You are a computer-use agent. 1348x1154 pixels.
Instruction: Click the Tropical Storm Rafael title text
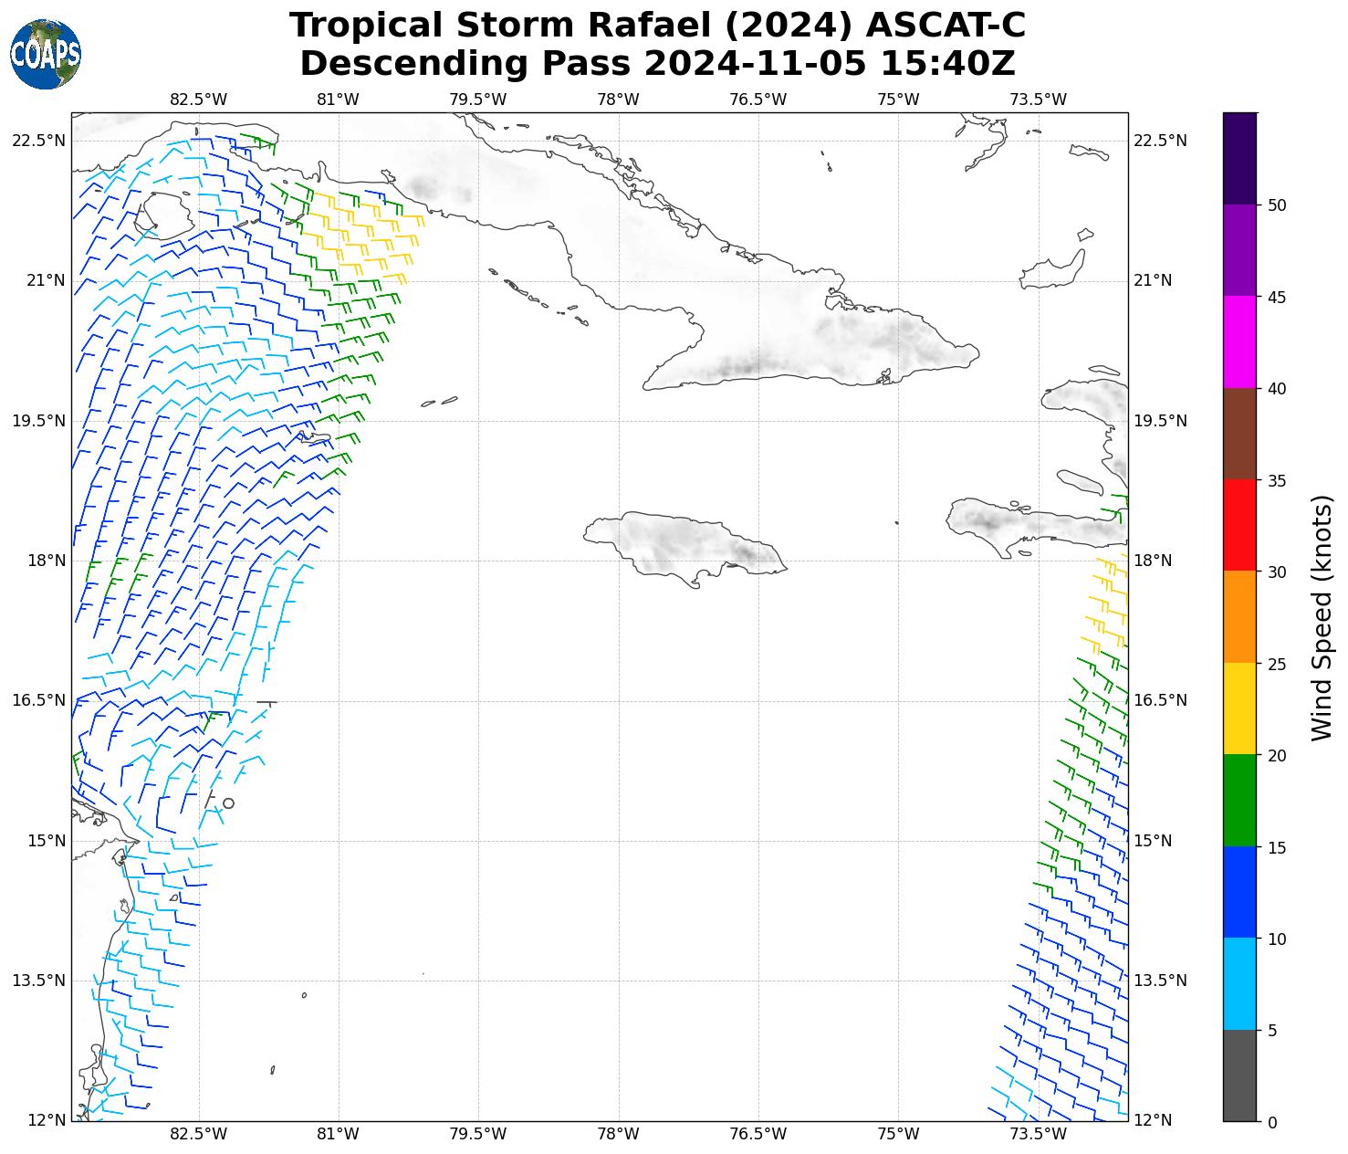click(x=657, y=26)
